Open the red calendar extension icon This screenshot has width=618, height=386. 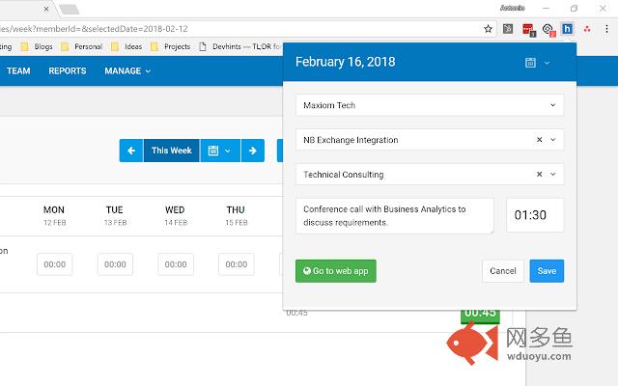point(528,30)
